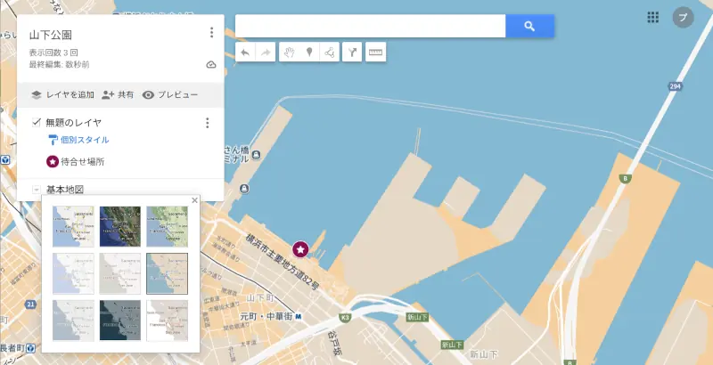This screenshot has width=713, height=365.
Task: Open the Google apps grid
Action: tap(653, 17)
